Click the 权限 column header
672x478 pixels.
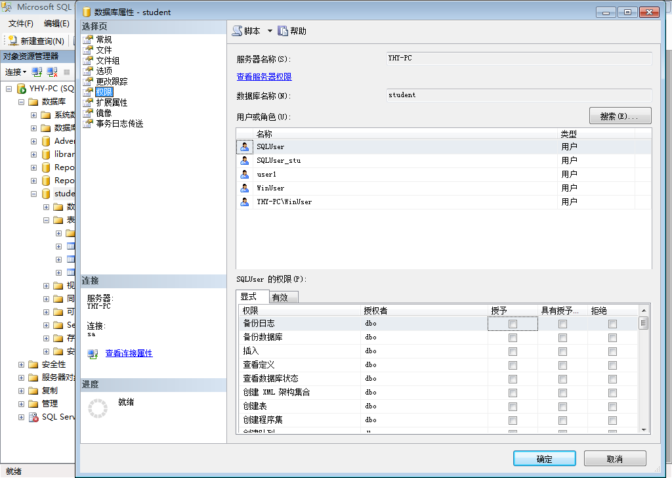pyautogui.click(x=300, y=311)
